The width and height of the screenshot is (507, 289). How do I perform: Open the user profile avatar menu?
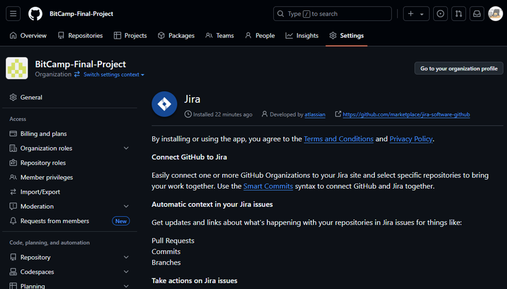(x=495, y=13)
